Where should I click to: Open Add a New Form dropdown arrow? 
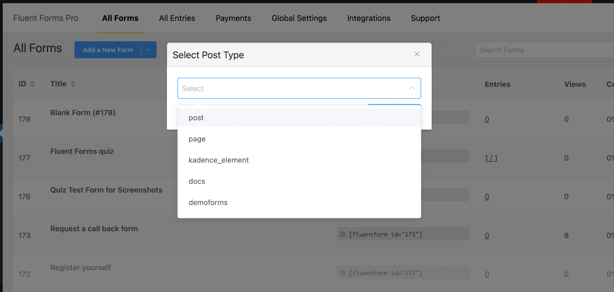[x=149, y=50]
